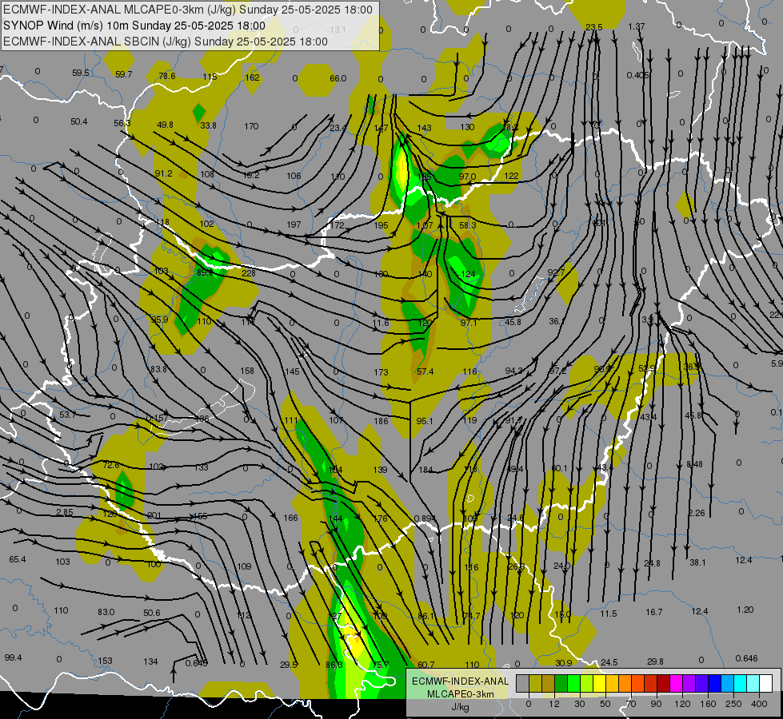Select the map value 78.6
The height and width of the screenshot is (719, 783).
[x=167, y=76]
